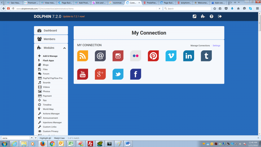Open the YouTube connection icon
The width and height of the screenshot is (261, 147).
[83, 74]
